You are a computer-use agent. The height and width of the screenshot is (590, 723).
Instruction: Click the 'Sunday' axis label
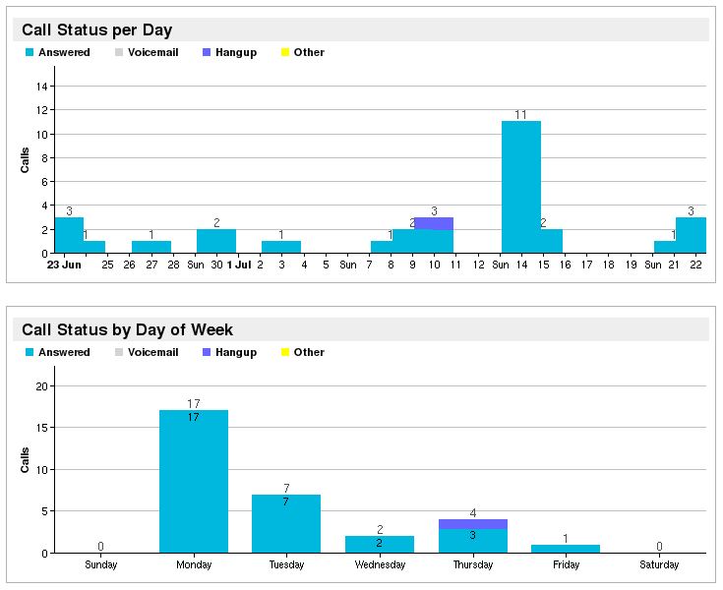tap(101, 564)
